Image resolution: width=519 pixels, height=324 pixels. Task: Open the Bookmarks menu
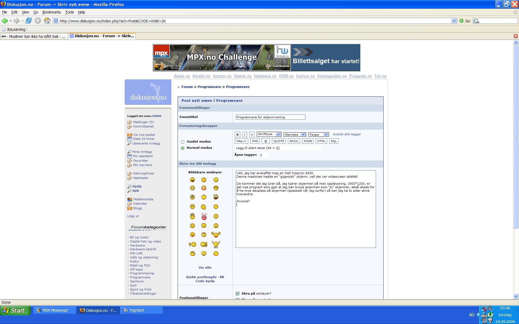point(51,12)
